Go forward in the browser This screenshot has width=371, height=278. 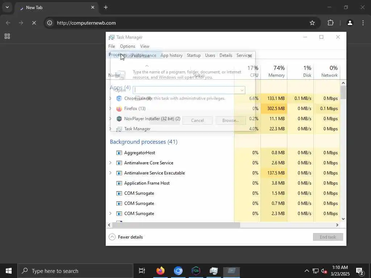(21, 23)
